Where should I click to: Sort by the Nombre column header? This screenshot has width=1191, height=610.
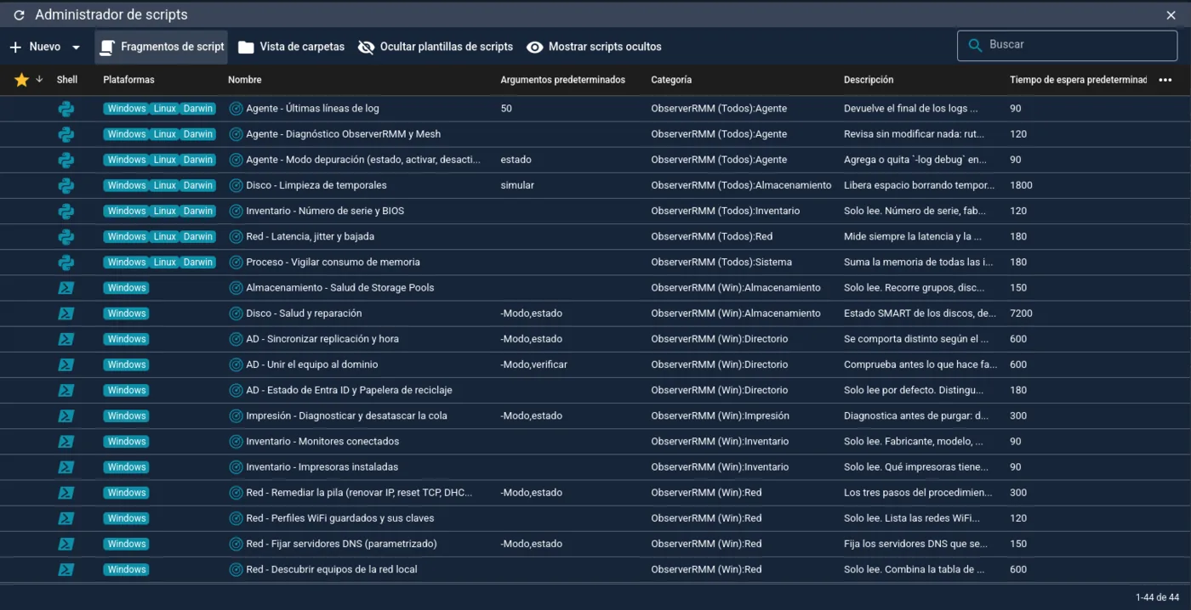(245, 80)
